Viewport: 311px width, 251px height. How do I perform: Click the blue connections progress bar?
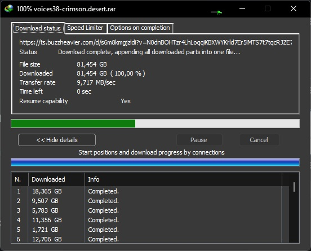click(155, 162)
